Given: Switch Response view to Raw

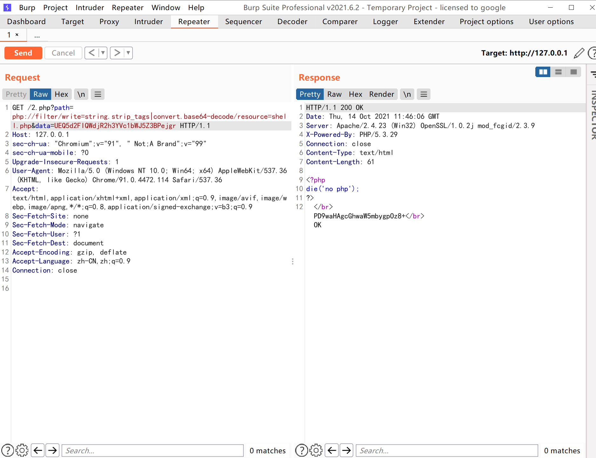Looking at the screenshot, I should (335, 94).
